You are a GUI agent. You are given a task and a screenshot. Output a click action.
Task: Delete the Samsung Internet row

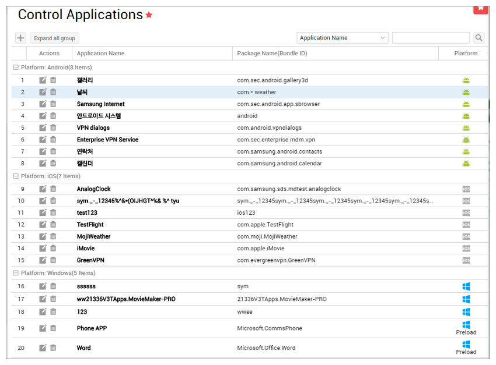tap(53, 104)
